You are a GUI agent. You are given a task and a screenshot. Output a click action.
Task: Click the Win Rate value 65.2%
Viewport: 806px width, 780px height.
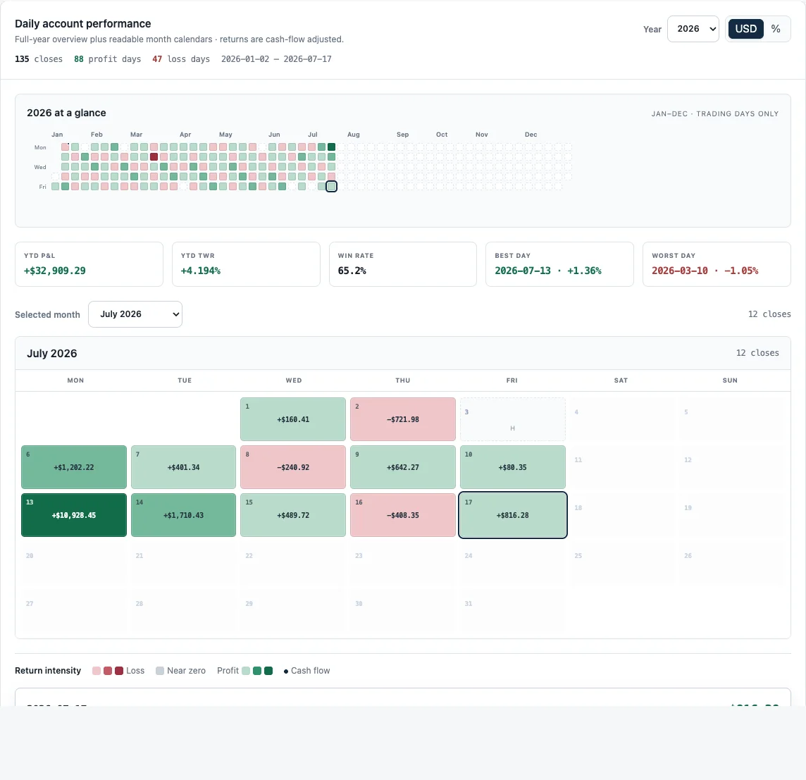(352, 271)
